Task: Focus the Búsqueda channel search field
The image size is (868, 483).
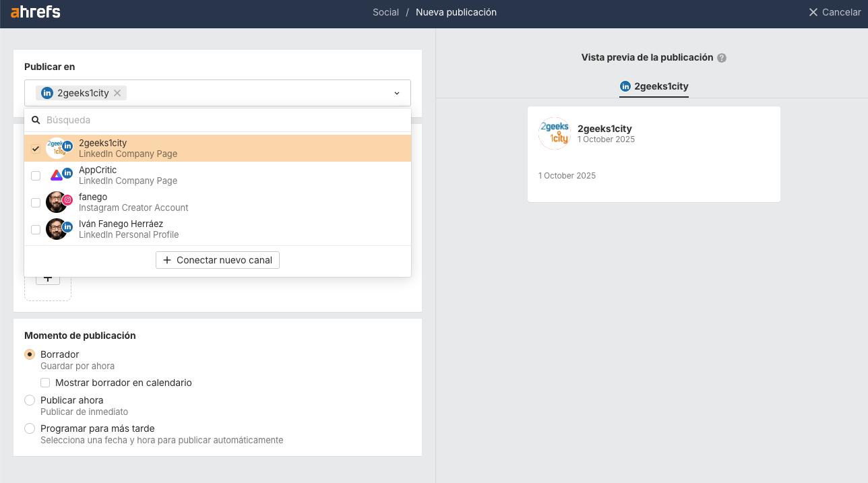Action: coord(222,120)
